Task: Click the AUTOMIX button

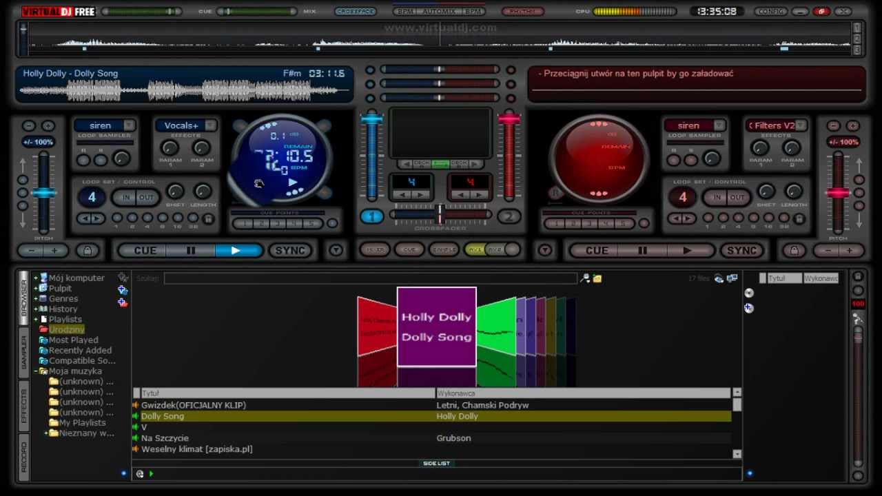Action: point(439,12)
